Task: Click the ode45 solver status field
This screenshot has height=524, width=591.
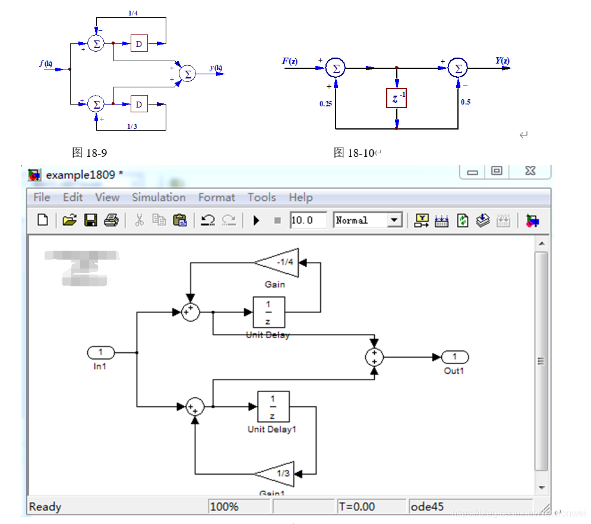Action: click(x=470, y=506)
